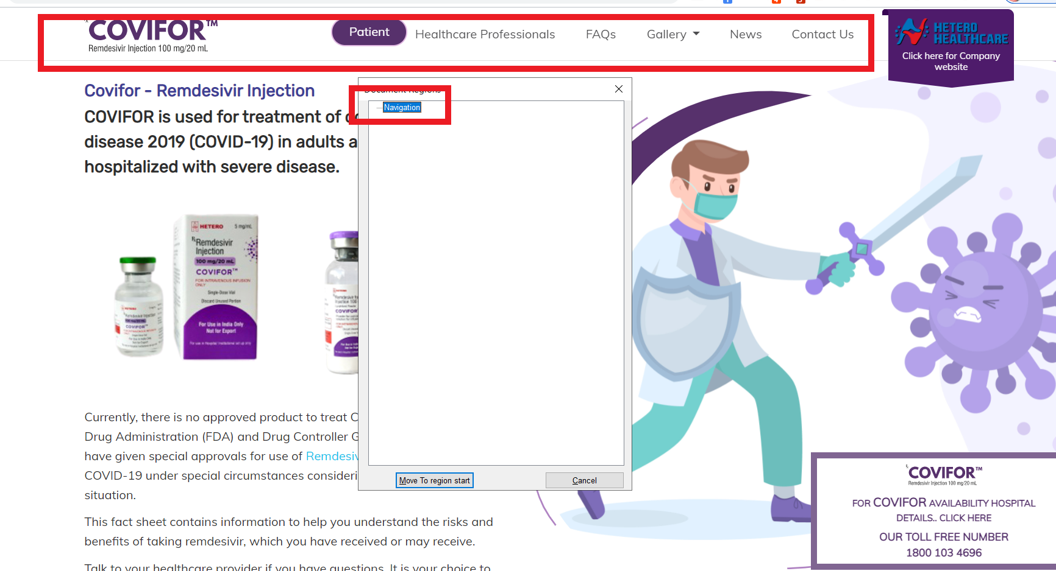Click the hospital availability details link
1056x571 pixels.
944,510
